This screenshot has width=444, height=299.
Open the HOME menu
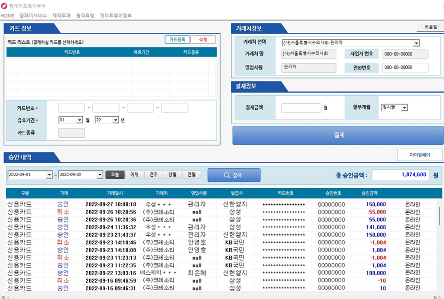(8, 16)
